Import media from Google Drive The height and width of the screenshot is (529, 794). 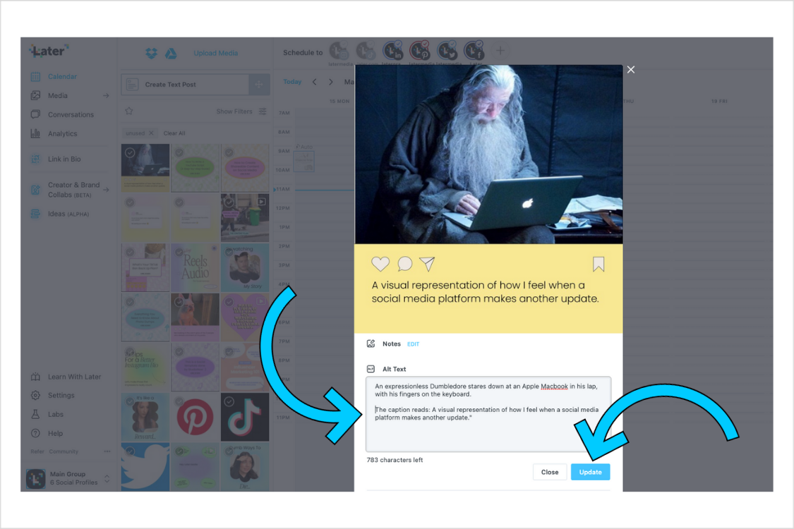[170, 52]
